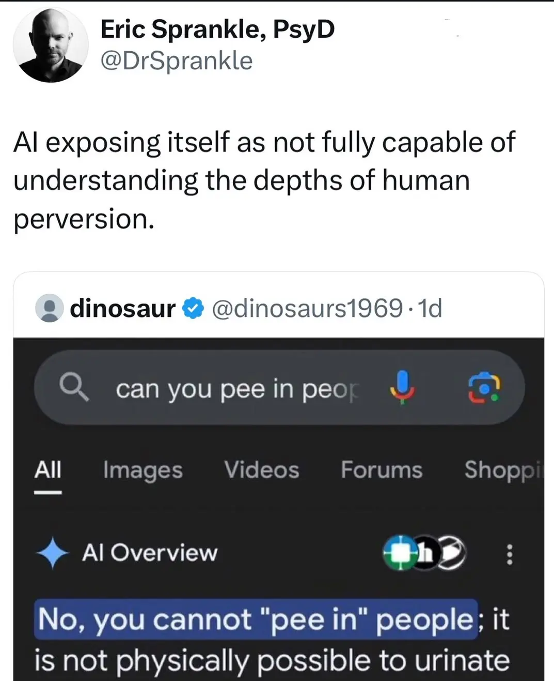Open Eric Sprankle's profile picture
This screenshot has height=681, width=554.
tap(50, 45)
